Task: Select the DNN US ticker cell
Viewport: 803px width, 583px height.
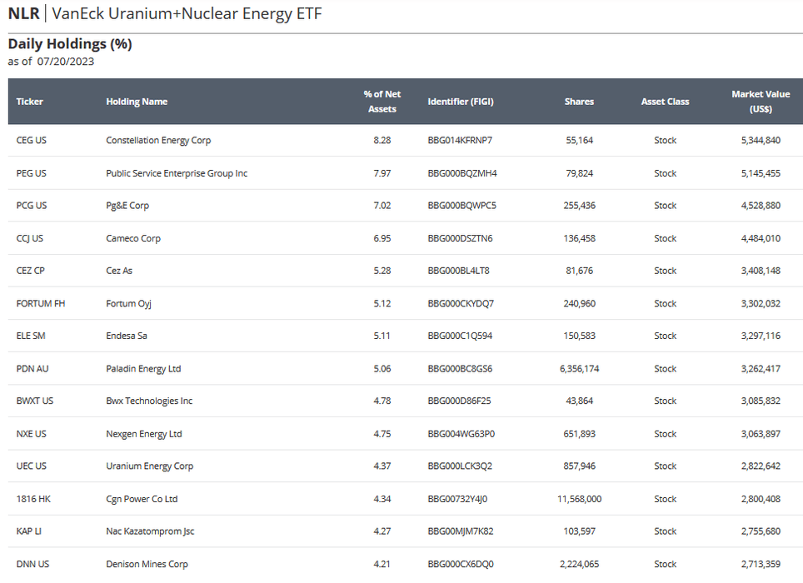Action: point(32,564)
